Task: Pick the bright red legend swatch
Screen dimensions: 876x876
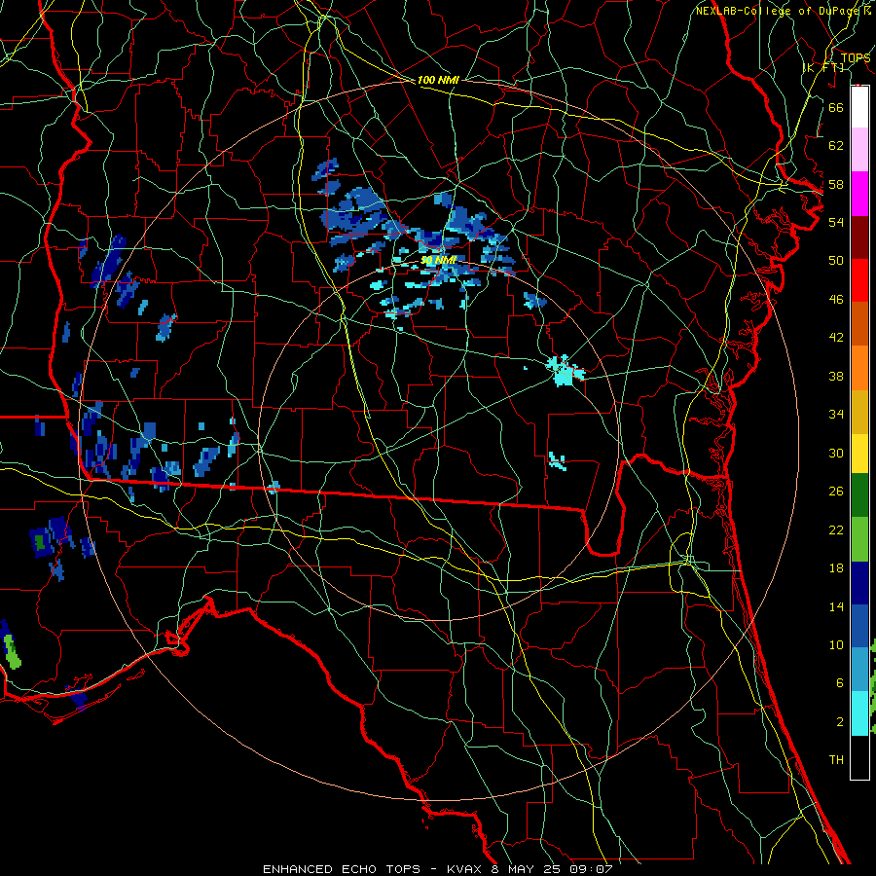Action: coord(859,280)
